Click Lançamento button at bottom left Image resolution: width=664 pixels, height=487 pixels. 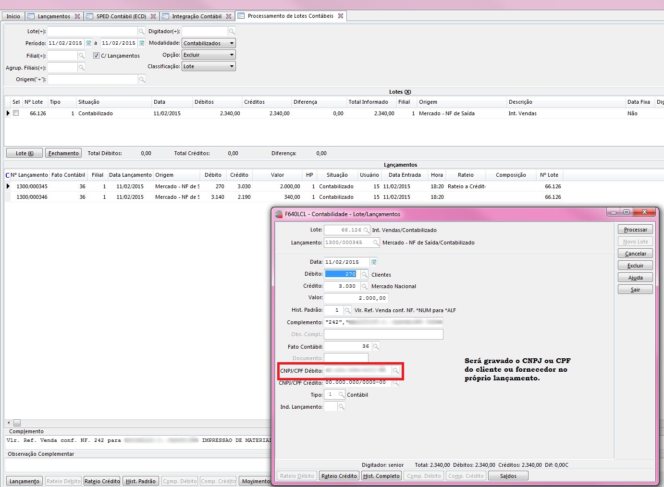[x=25, y=481]
